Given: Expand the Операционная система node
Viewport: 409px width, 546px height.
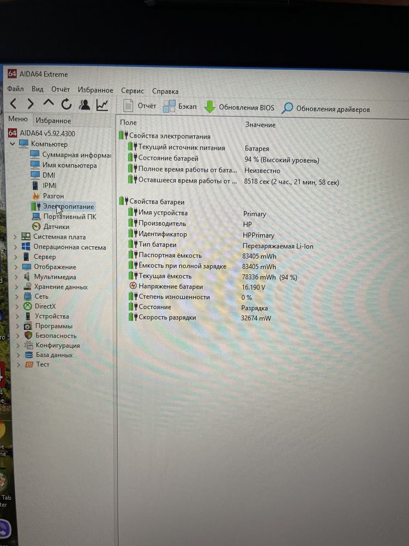Looking at the screenshot, I should 15,247.
